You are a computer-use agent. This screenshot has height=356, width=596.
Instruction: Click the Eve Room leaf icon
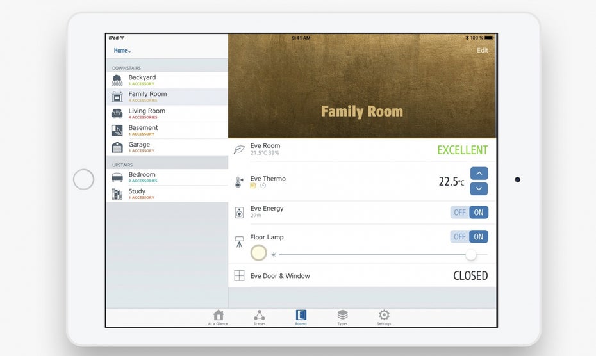(239, 149)
